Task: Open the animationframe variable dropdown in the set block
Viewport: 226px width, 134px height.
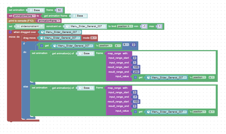Action: pyautogui.click(x=24, y=16)
